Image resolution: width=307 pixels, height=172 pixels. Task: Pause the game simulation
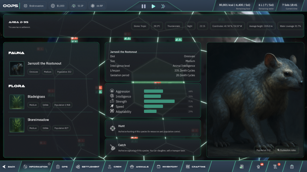(x=144, y=6)
